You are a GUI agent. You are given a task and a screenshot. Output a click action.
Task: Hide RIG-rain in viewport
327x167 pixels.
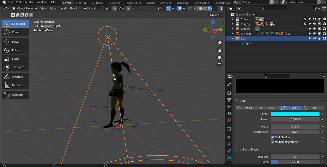(315, 34)
